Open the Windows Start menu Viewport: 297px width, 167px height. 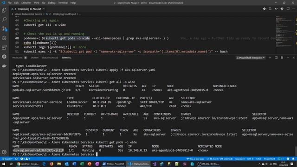(x=4, y=164)
